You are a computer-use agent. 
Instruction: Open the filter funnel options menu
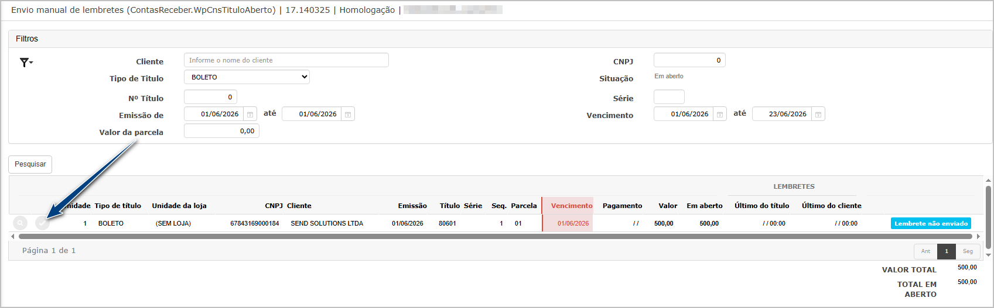pos(26,63)
